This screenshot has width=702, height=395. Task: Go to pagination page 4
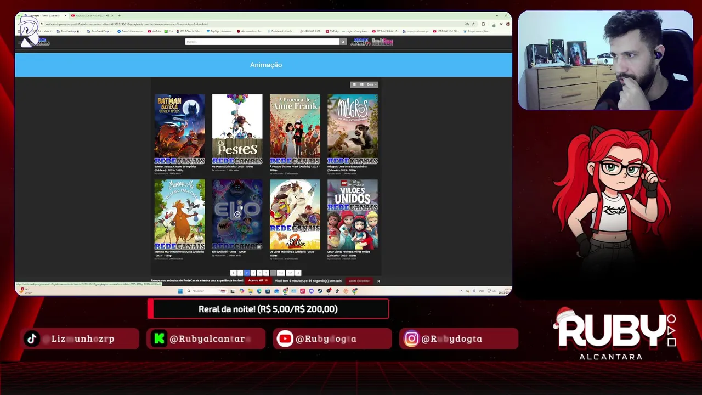(x=259, y=273)
